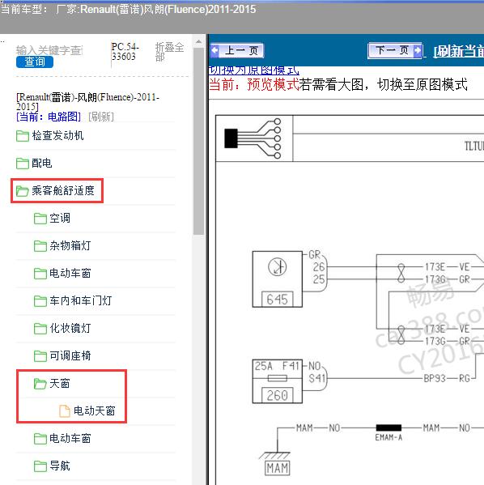This screenshot has height=485, width=484.
Task: Click the right arrow icon on 下一页
Action: tap(418, 50)
